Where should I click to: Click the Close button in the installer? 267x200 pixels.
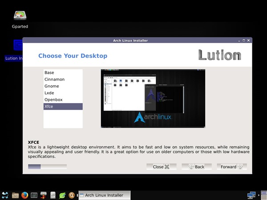161,167
